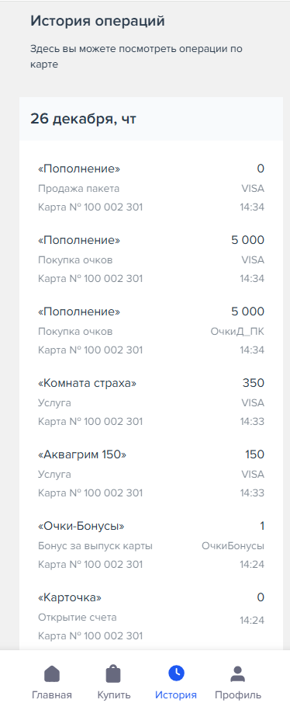The width and height of the screenshot is (290, 710).
Task: Open the «Комната страха» 350 operation
Action: [151, 402]
